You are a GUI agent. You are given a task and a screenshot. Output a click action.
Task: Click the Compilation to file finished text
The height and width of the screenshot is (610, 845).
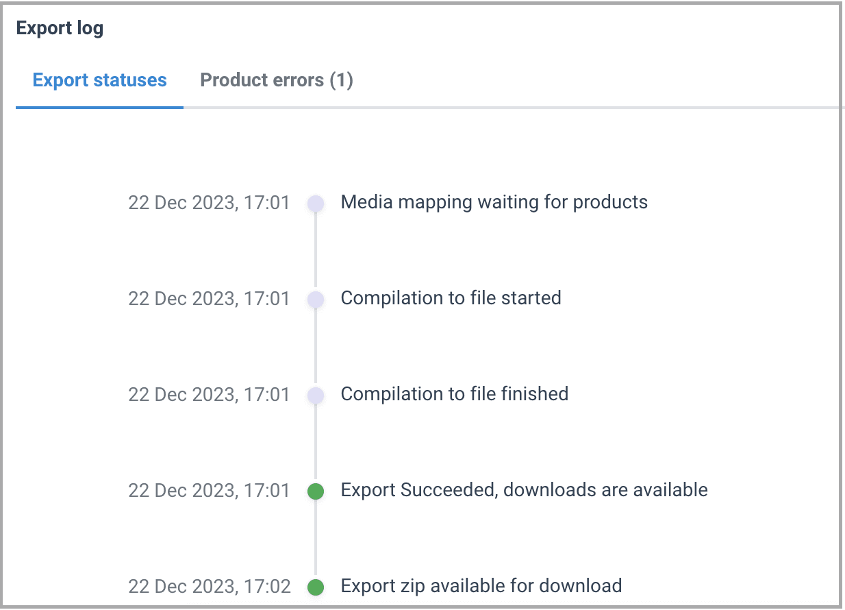pyautogui.click(x=454, y=394)
